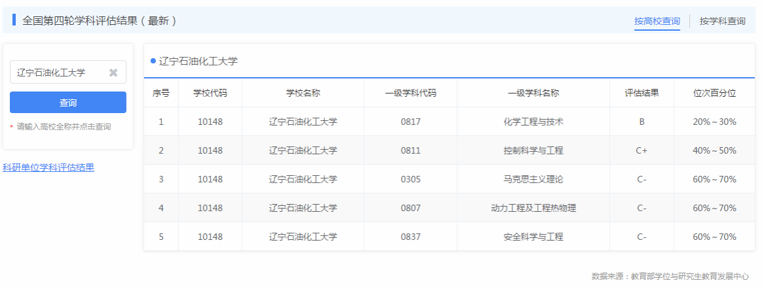Click the B evaluation result
764x287 pixels.
641,122
